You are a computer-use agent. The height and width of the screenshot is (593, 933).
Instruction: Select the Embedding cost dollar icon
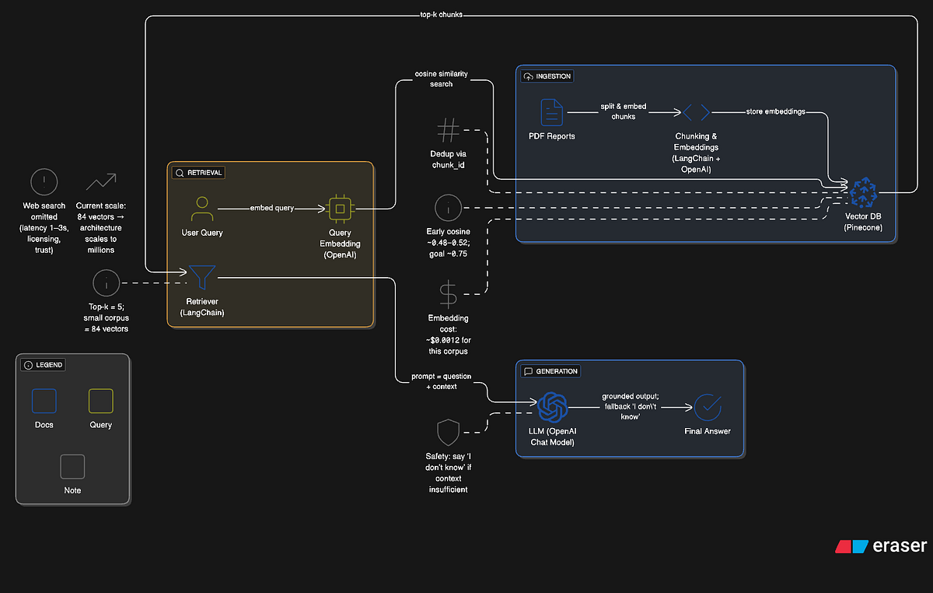coord(448,294)
